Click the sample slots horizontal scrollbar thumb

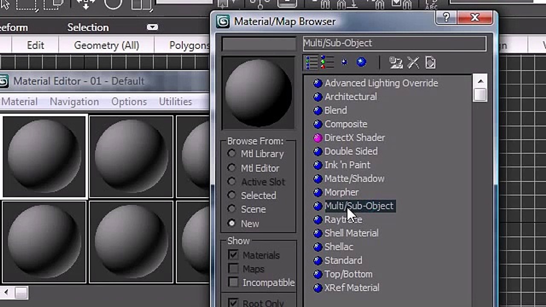[21, 293]
